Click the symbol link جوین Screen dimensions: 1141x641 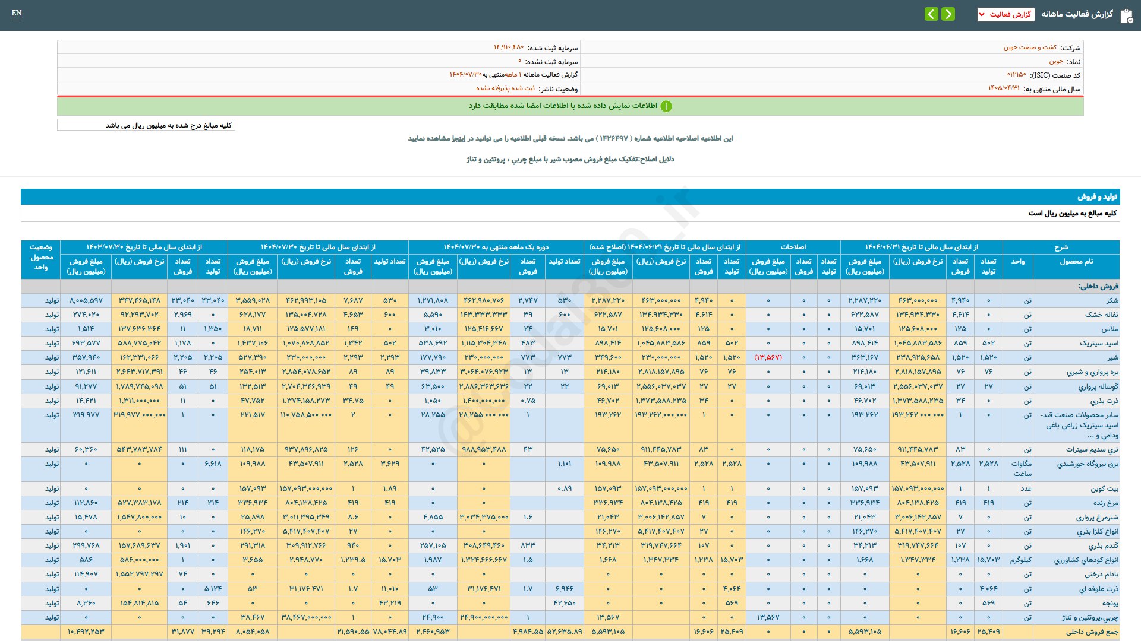[1055, 61]
